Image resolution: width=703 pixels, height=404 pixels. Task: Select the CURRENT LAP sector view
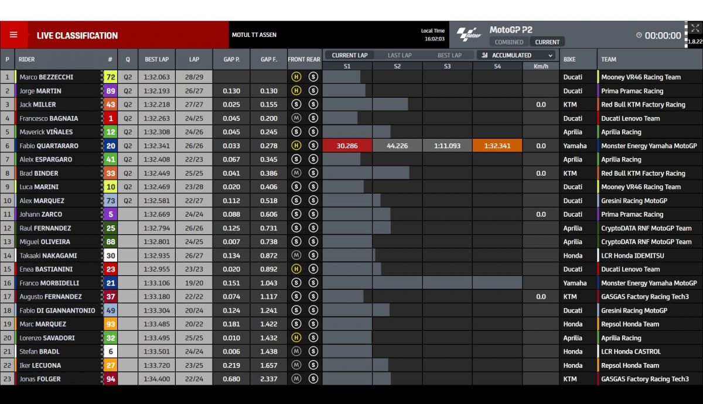click(350, 56)
